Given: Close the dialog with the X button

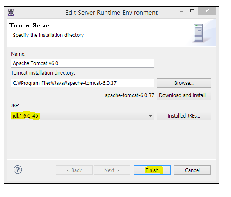Looking at the screenshot, I should tap(207, 11).
